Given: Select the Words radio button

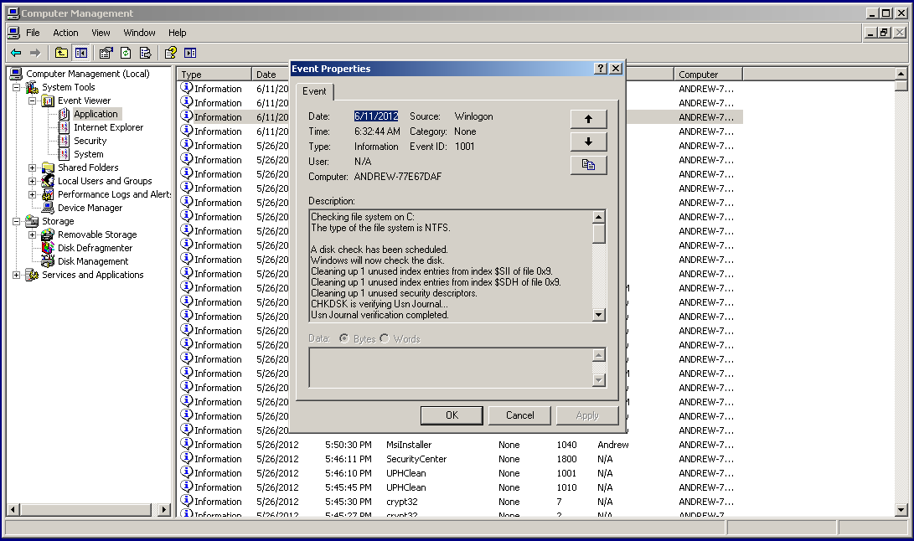Looking at the screenshot, I should 385,338.
